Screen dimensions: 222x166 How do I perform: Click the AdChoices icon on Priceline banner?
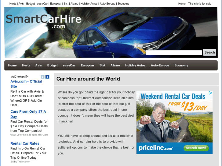tap(210, 93)
